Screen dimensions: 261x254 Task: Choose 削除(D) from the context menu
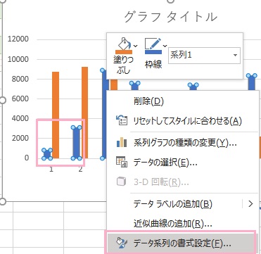point(183,101)
